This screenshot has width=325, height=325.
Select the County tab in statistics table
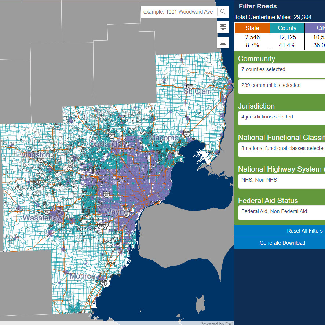[287, 28]
